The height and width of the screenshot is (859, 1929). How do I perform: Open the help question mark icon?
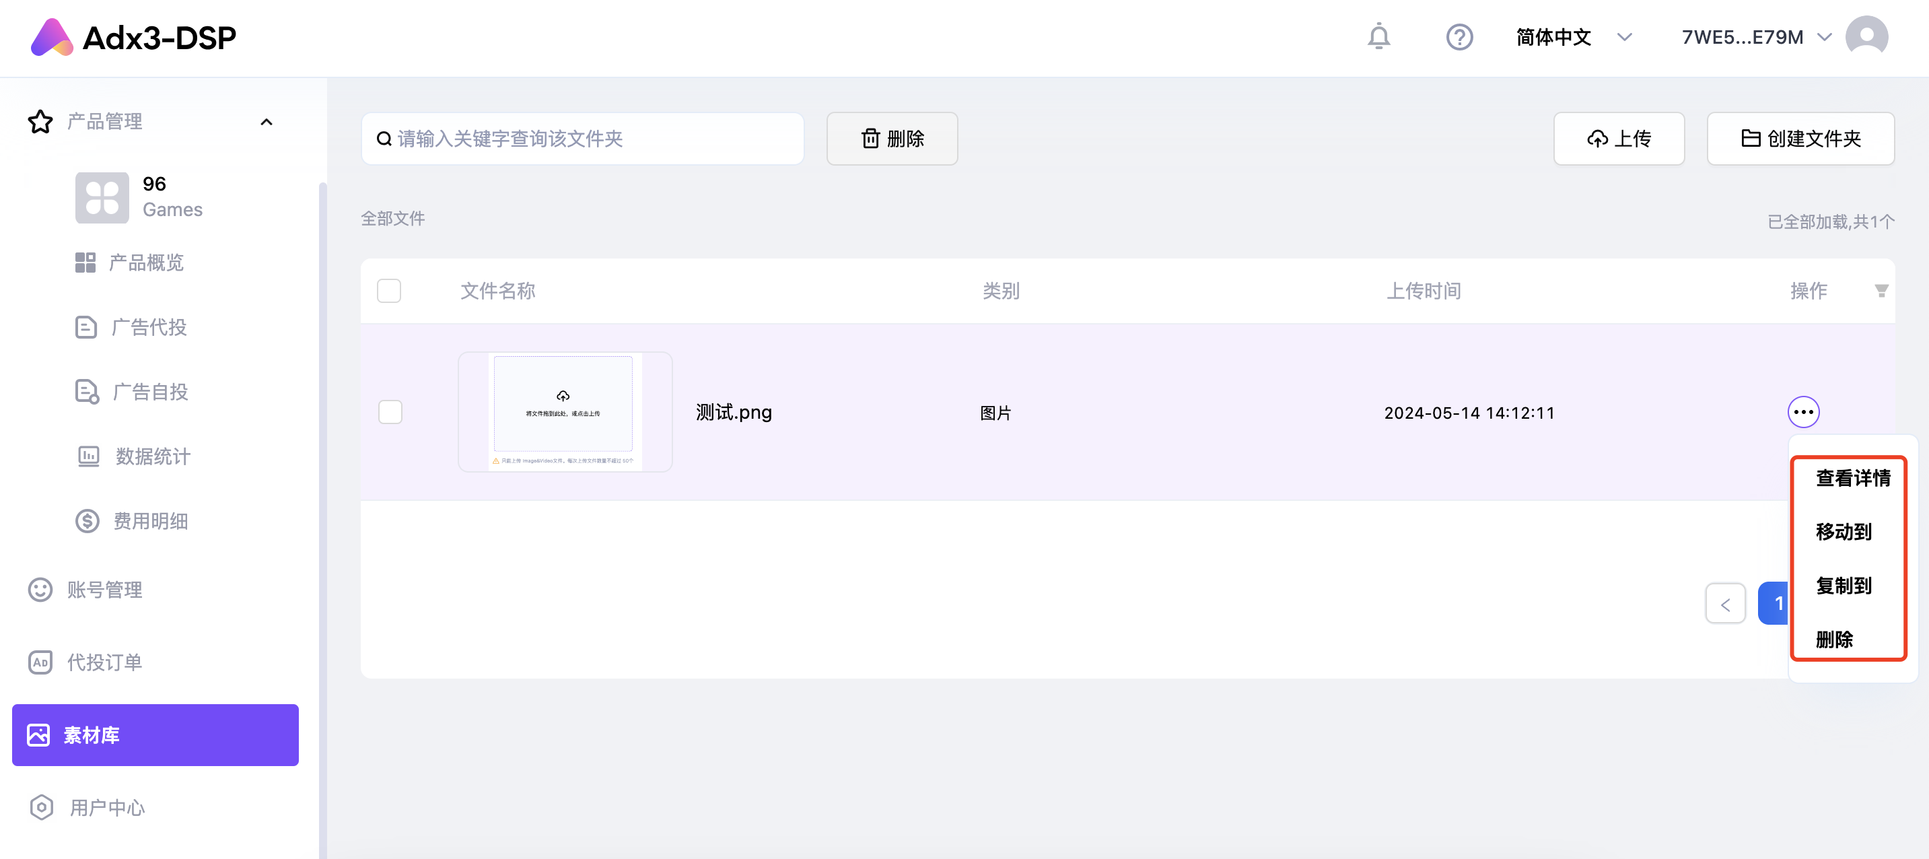pyautogui.click(x=1459, y=37)
